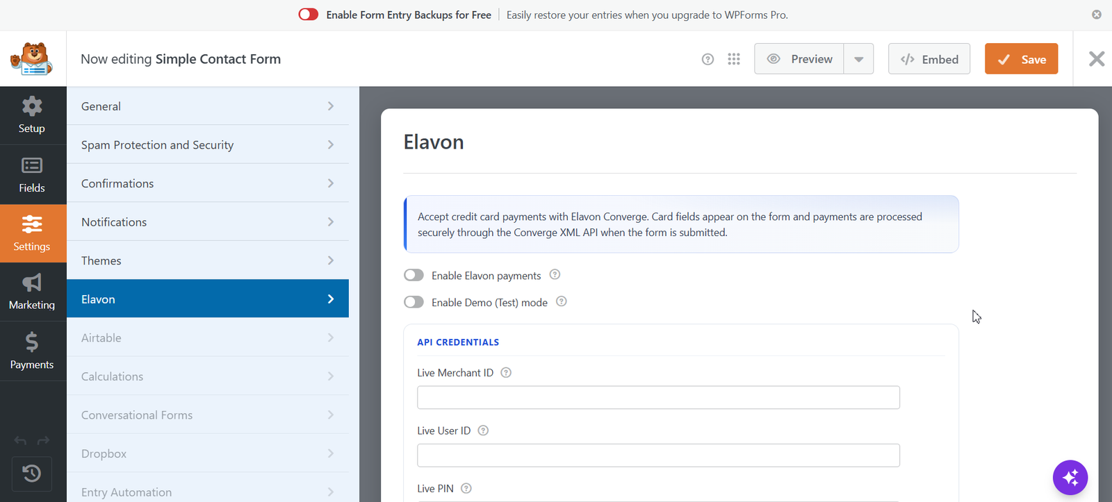The image size is (1112, 502).
Task: Click the Embed button
Action: click(x=929, y=59)
